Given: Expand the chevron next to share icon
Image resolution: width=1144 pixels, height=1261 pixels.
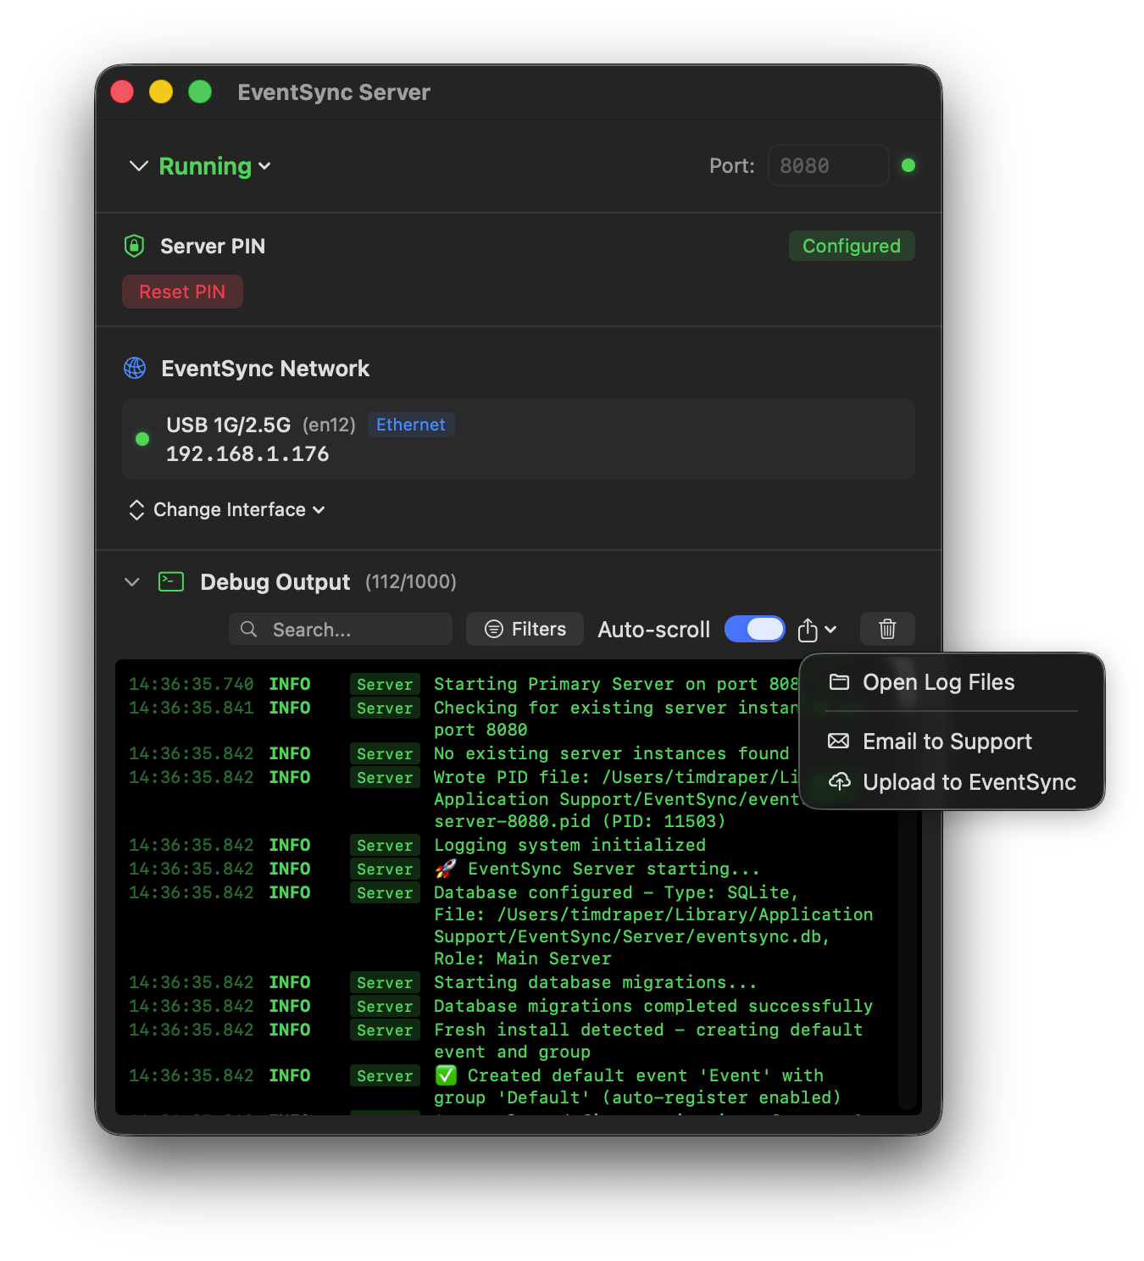Looking at the screenshot, I should (830, 630).
